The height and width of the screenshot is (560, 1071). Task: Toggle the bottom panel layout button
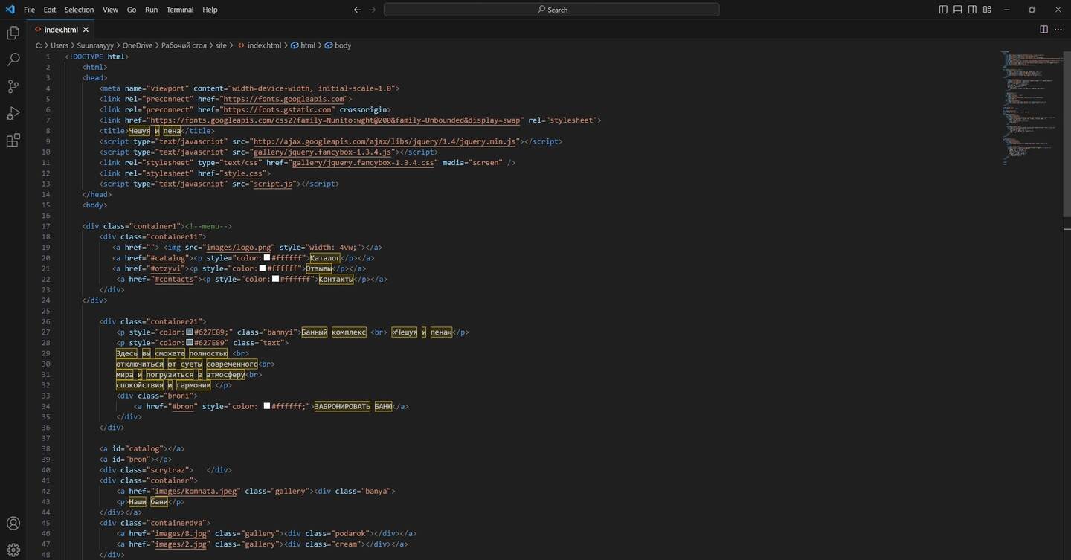click(958, 10)
